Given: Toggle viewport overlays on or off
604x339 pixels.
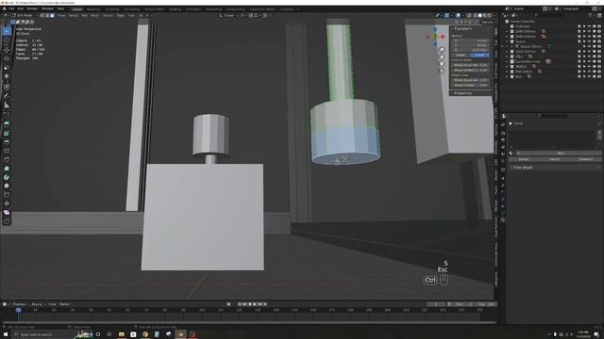Looking at the screenshot, I should [x=458, y=15].
